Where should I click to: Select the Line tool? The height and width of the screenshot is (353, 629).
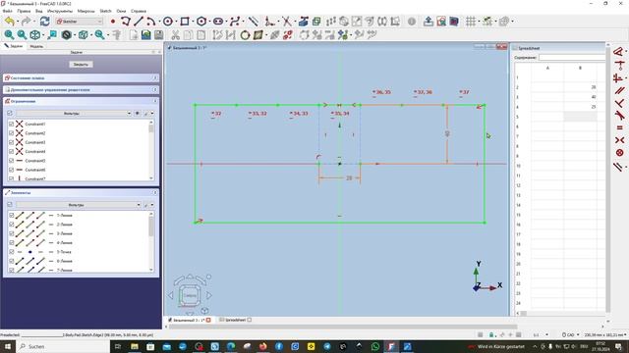(x=139, y=22)
